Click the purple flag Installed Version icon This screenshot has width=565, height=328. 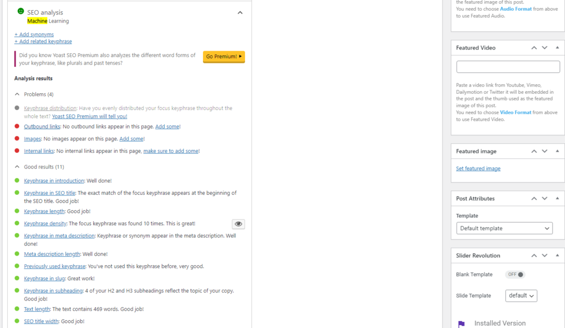pyautogui.click(x=461, y=324)
